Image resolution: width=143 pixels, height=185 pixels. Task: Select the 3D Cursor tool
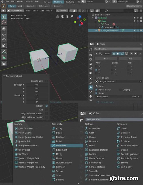(4, 22)
